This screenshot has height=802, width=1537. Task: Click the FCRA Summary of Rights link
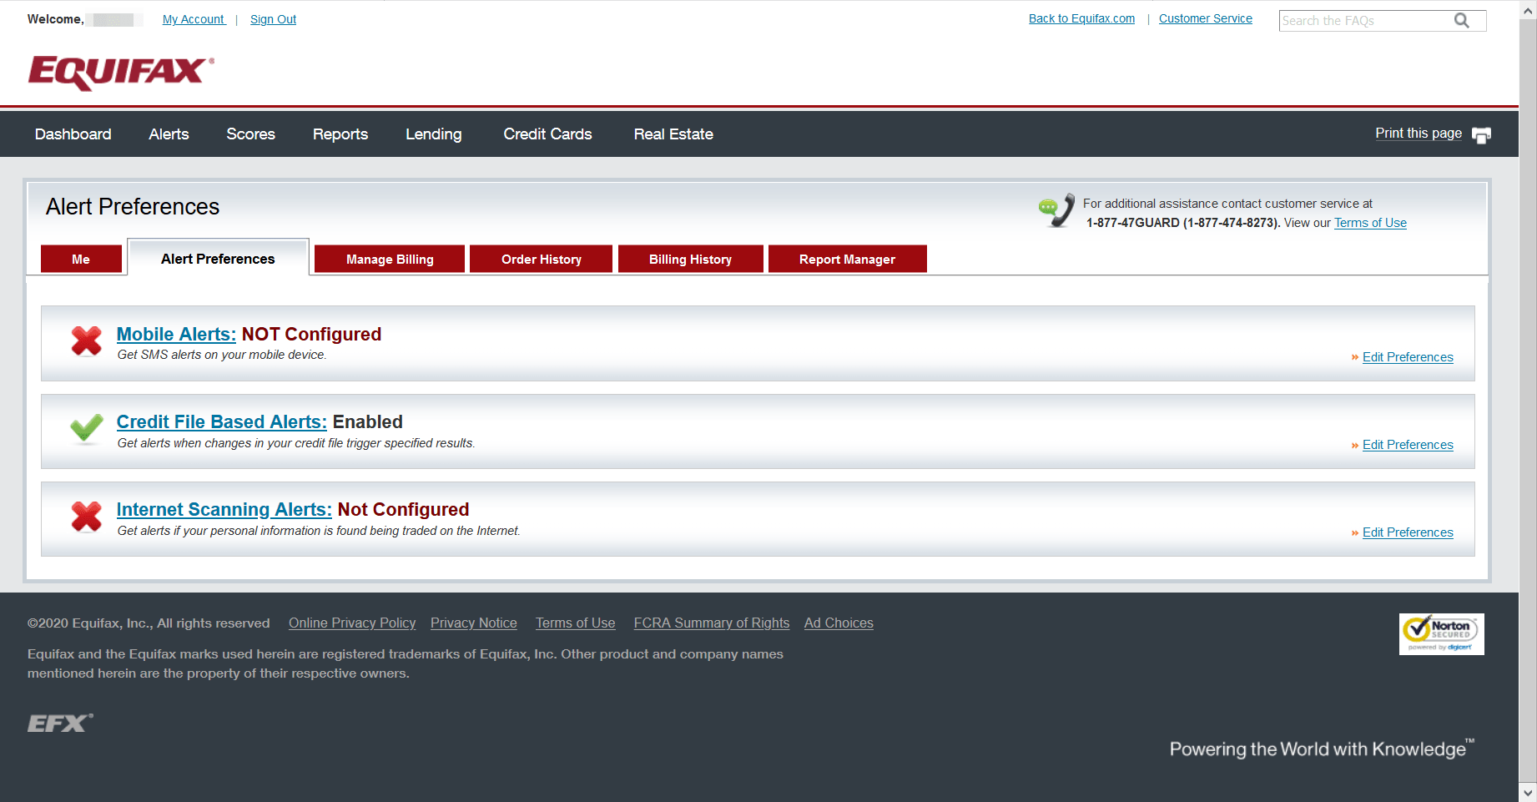point(711,623)
